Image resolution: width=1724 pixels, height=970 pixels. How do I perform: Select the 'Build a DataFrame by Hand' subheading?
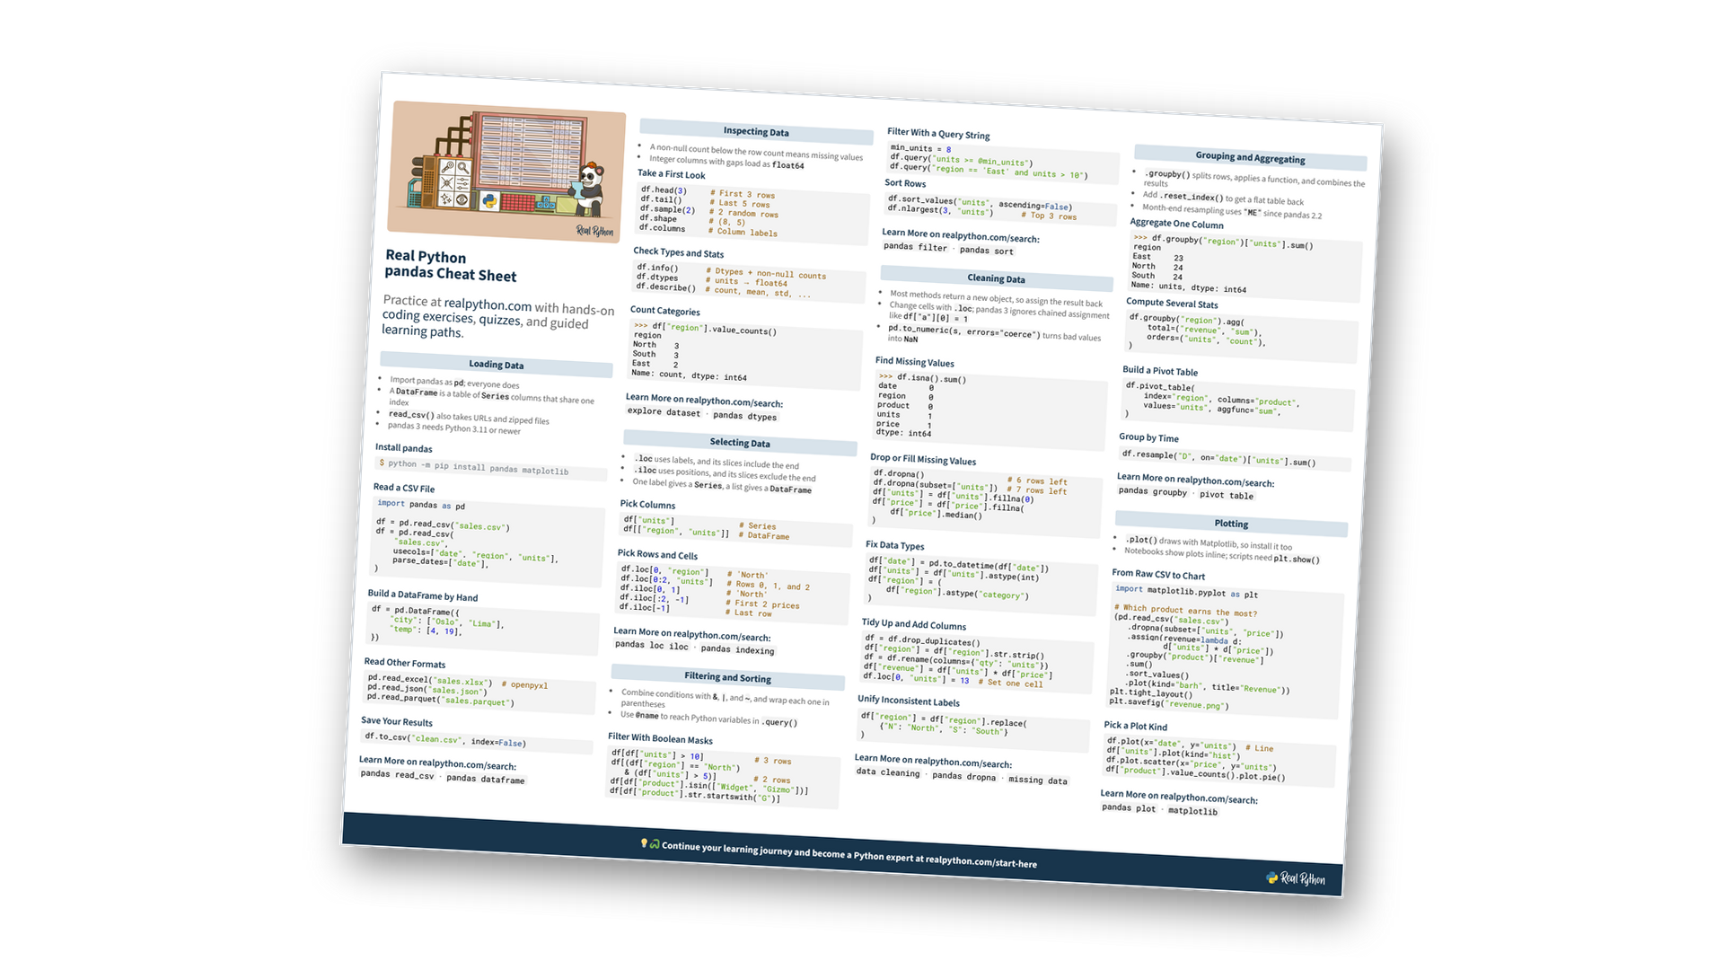pyautogui.click(x=422, y=595)
